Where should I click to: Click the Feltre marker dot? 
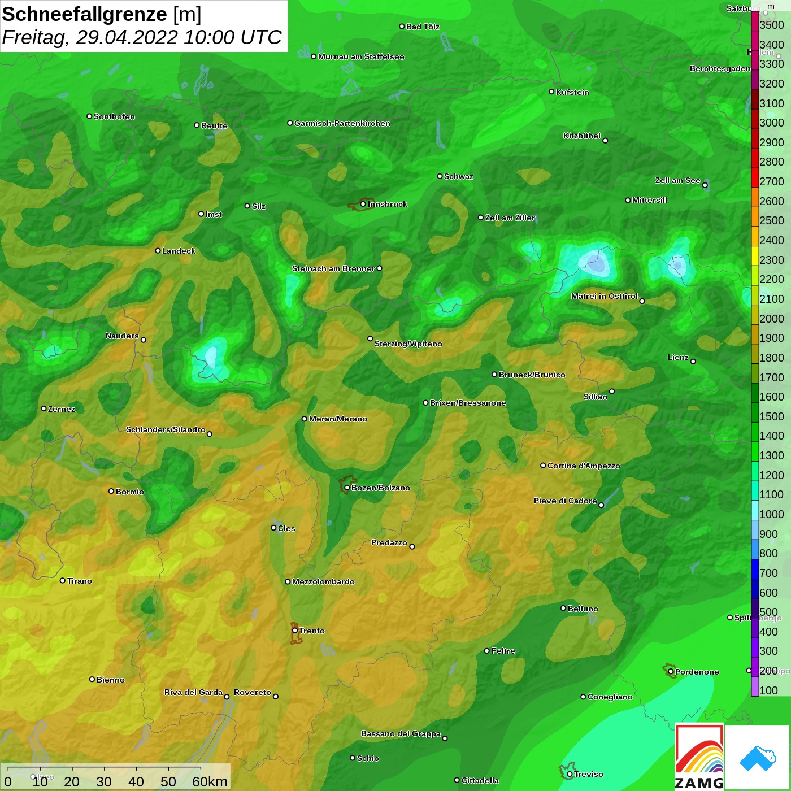[486, 651]
